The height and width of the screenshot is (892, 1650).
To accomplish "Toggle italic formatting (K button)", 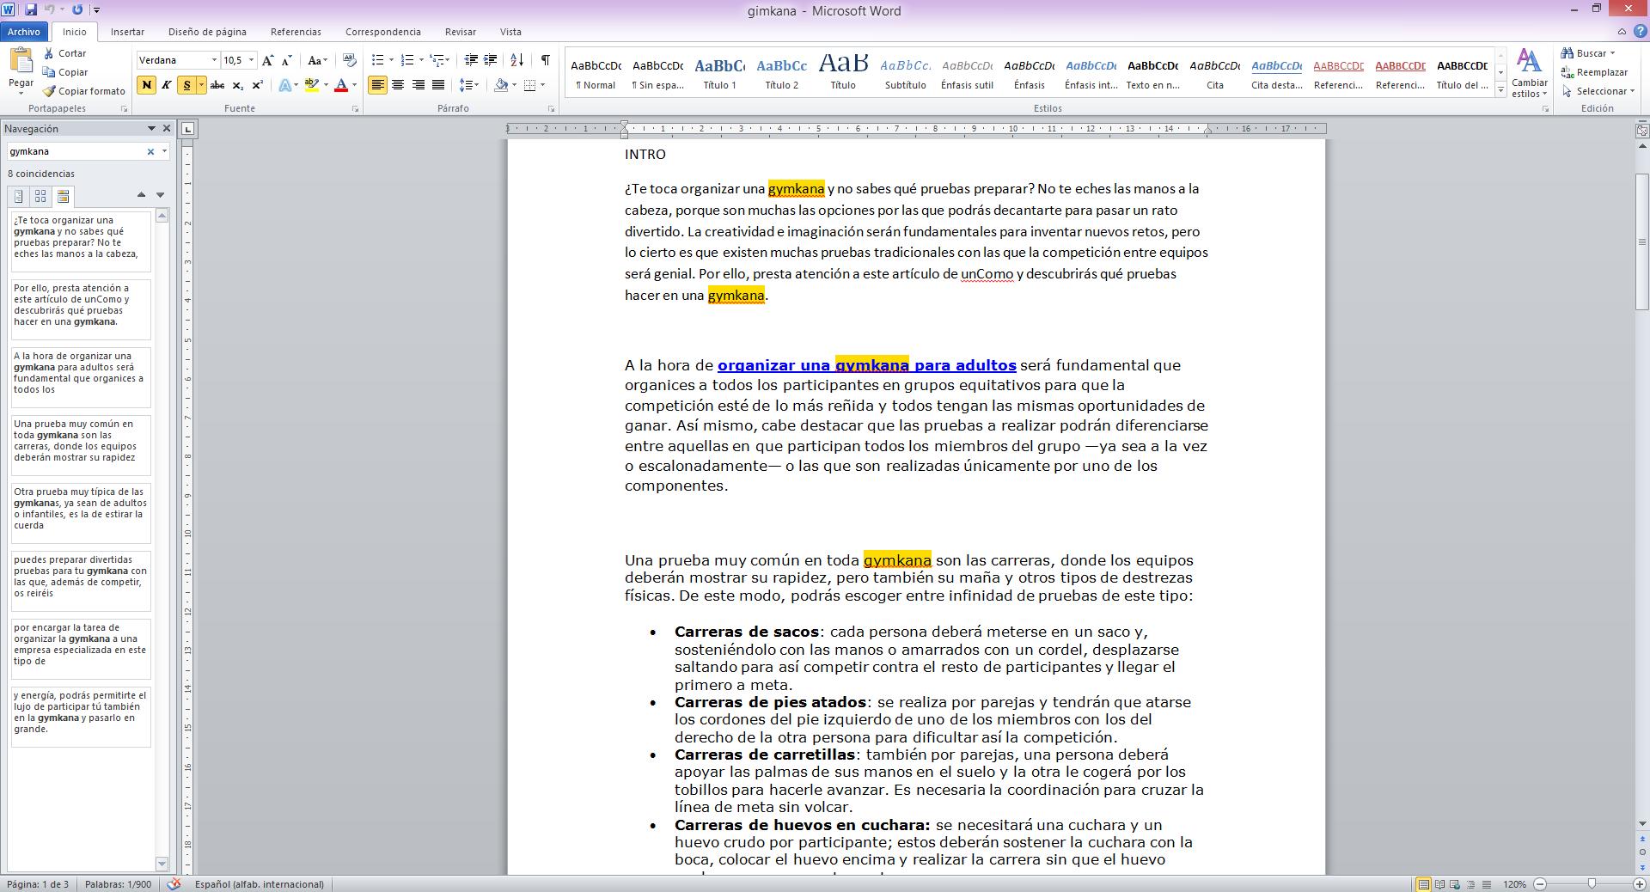I will coord(166,85).
